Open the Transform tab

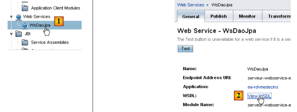(279, 16)
